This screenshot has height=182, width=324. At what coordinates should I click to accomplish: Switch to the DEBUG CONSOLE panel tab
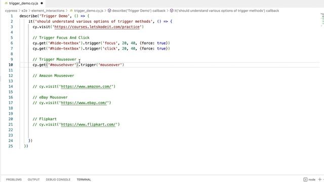[x=58, y=179]
